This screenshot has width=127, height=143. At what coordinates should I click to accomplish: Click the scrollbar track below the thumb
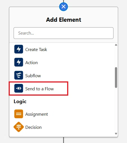pos(116,110)
